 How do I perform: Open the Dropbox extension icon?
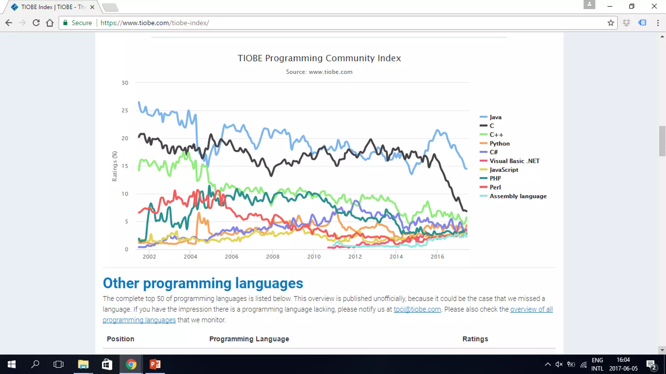626,23
